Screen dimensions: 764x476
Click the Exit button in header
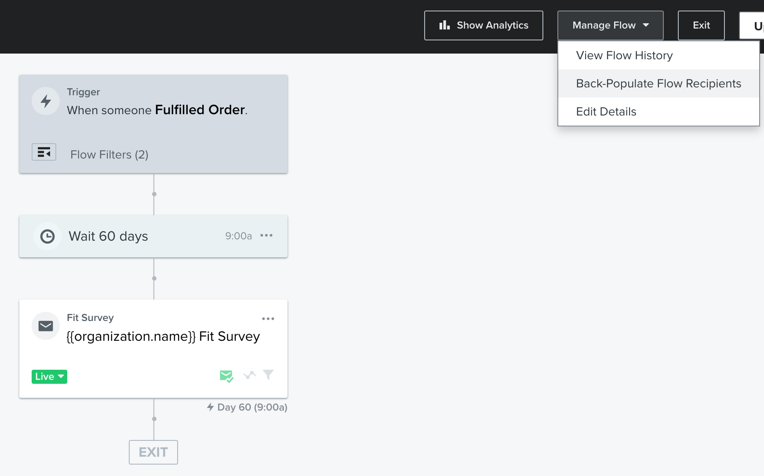(701, 25)
